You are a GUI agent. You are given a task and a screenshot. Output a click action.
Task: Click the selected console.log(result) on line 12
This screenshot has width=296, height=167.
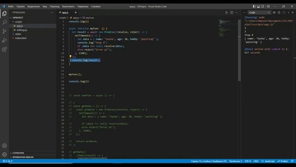[x=85, y=60]
